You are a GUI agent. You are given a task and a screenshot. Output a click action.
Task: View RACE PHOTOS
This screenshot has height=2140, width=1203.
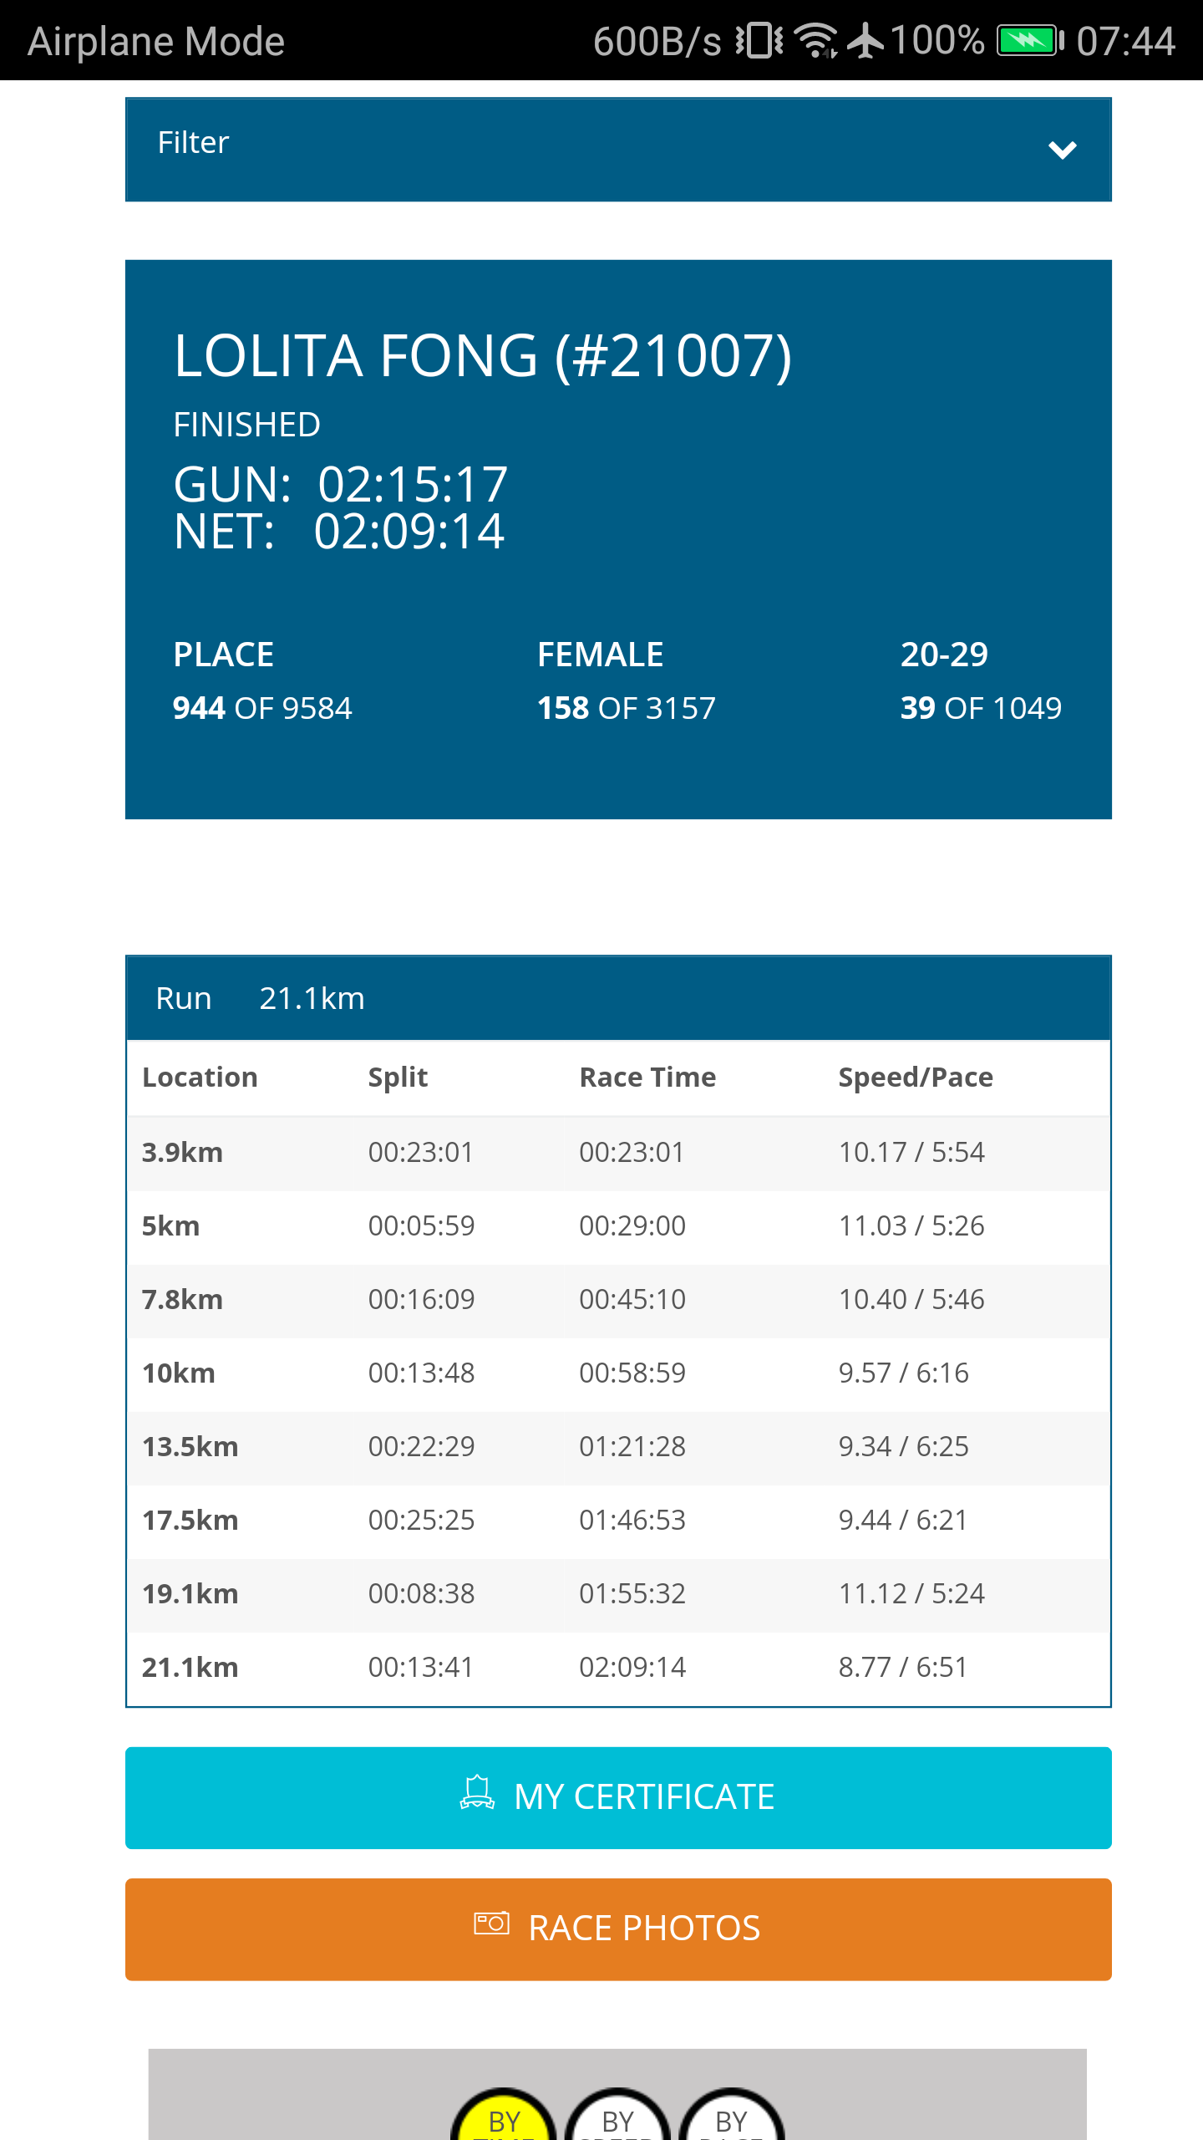click(618, 1929)
